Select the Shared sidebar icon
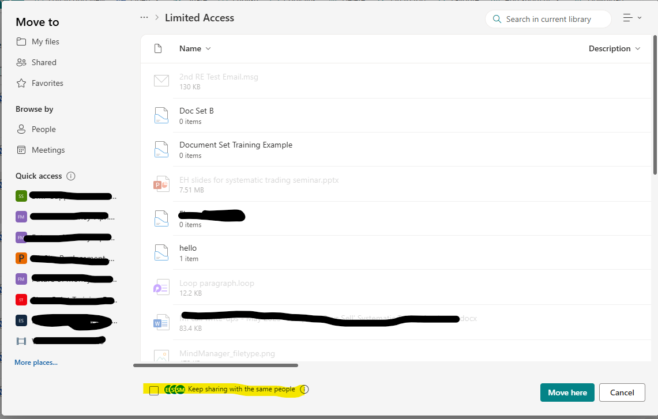 (x=21, y=62)
